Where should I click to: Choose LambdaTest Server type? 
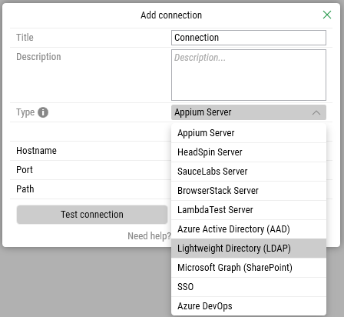point(249,210)
